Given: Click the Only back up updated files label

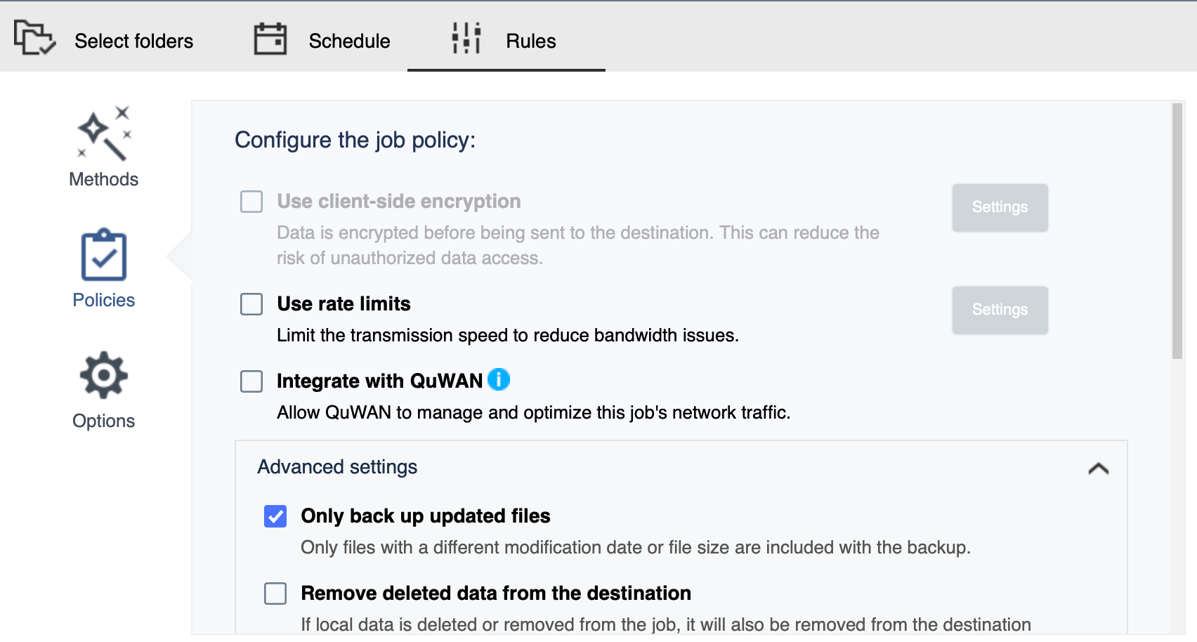Looking at the screenshot, I should tap(426, 516).
